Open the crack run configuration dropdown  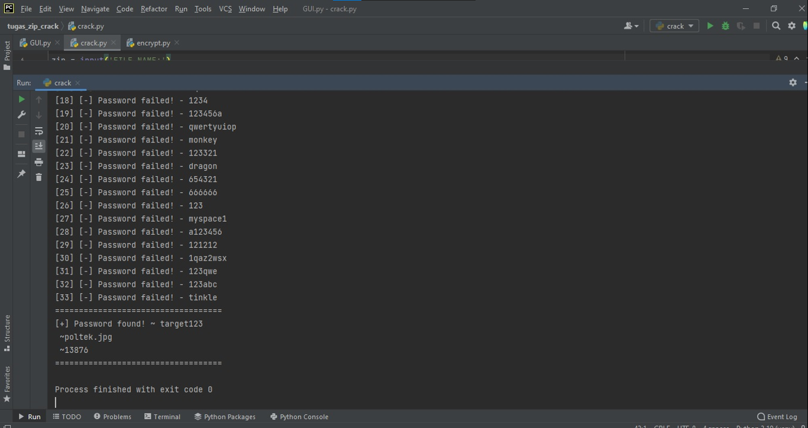click(674, 26)
